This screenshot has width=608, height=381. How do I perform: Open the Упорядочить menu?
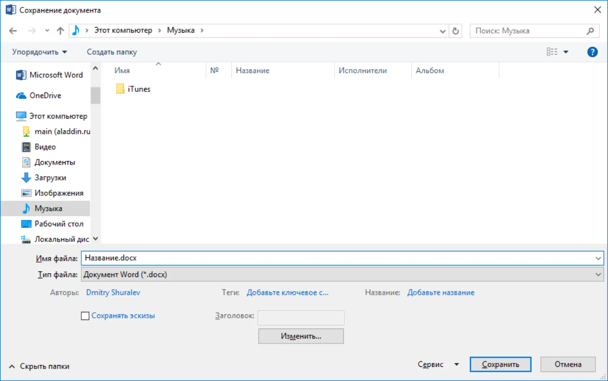click(40, 52)
